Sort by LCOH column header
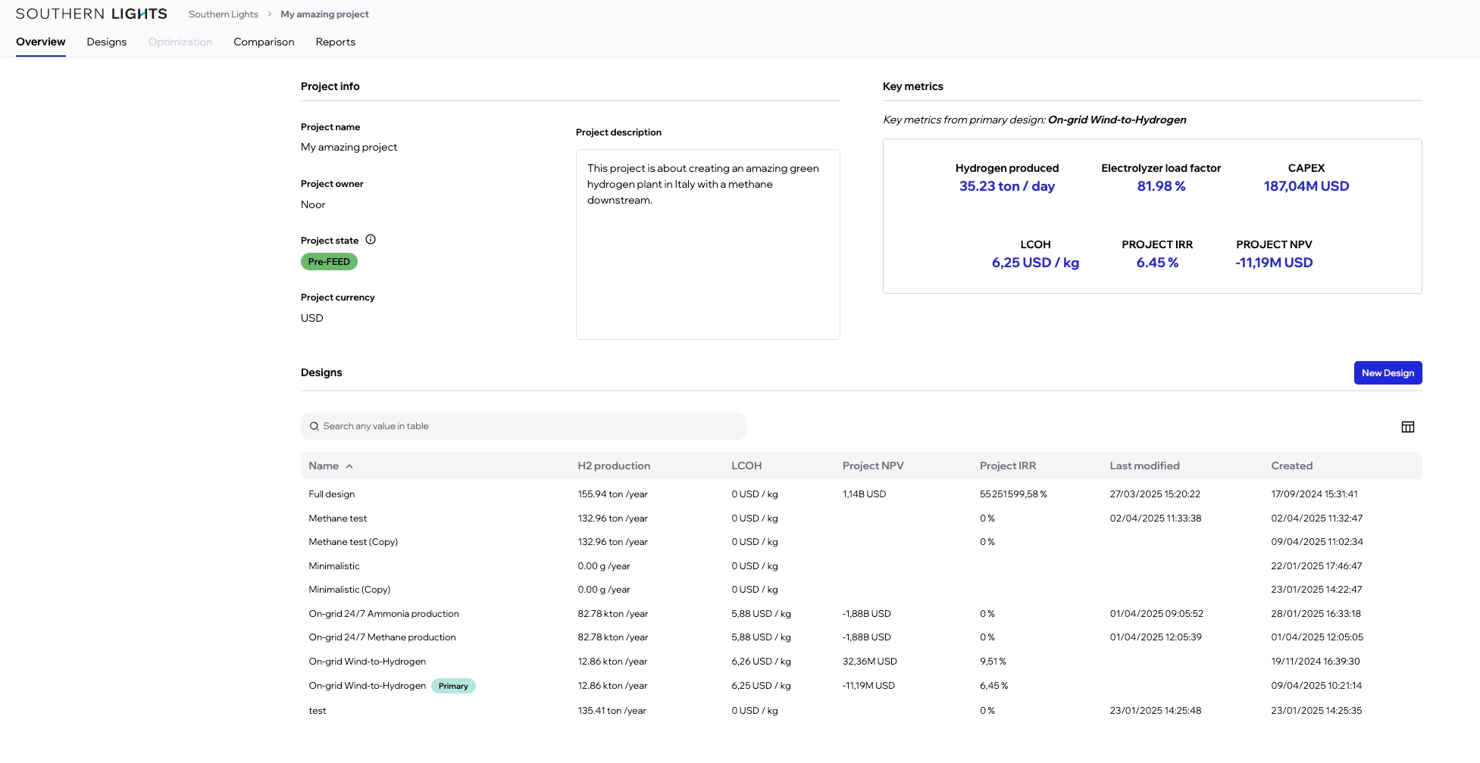1480x763 pixels. pos(746,466)
